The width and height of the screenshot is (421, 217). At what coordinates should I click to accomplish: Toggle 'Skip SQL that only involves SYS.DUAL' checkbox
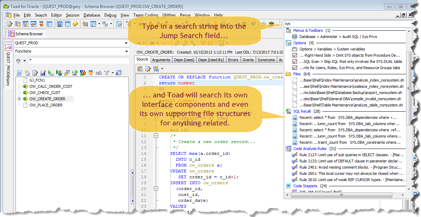tap(295, 62)
